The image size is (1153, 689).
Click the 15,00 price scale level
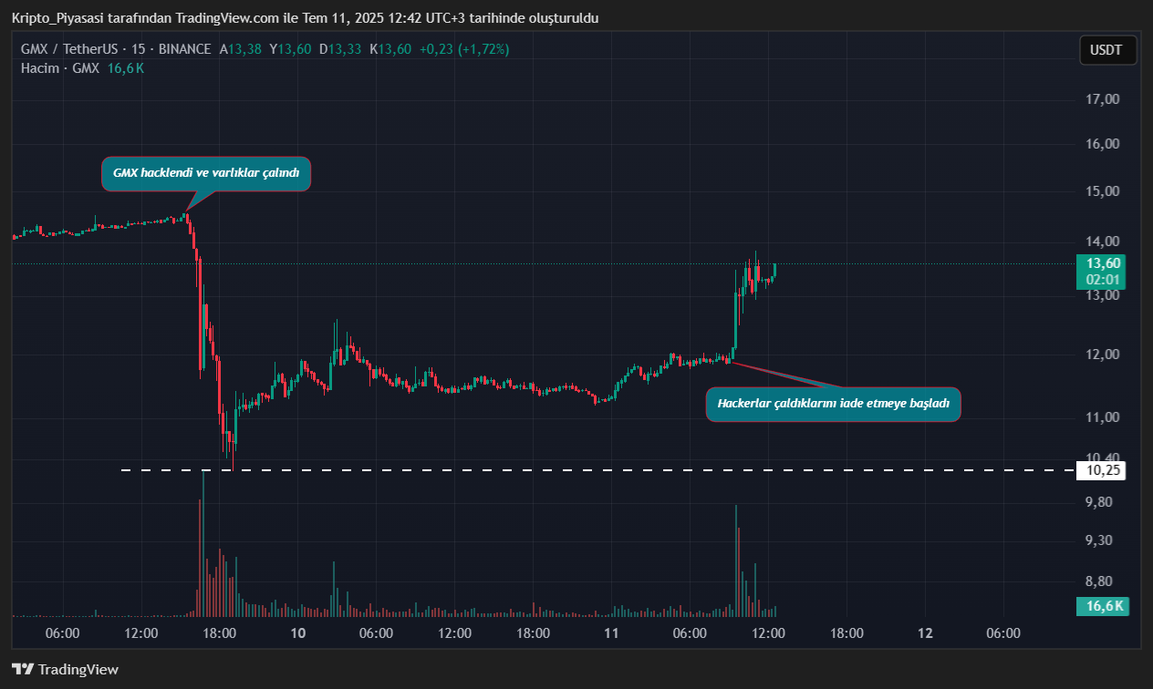point(1103,191)
